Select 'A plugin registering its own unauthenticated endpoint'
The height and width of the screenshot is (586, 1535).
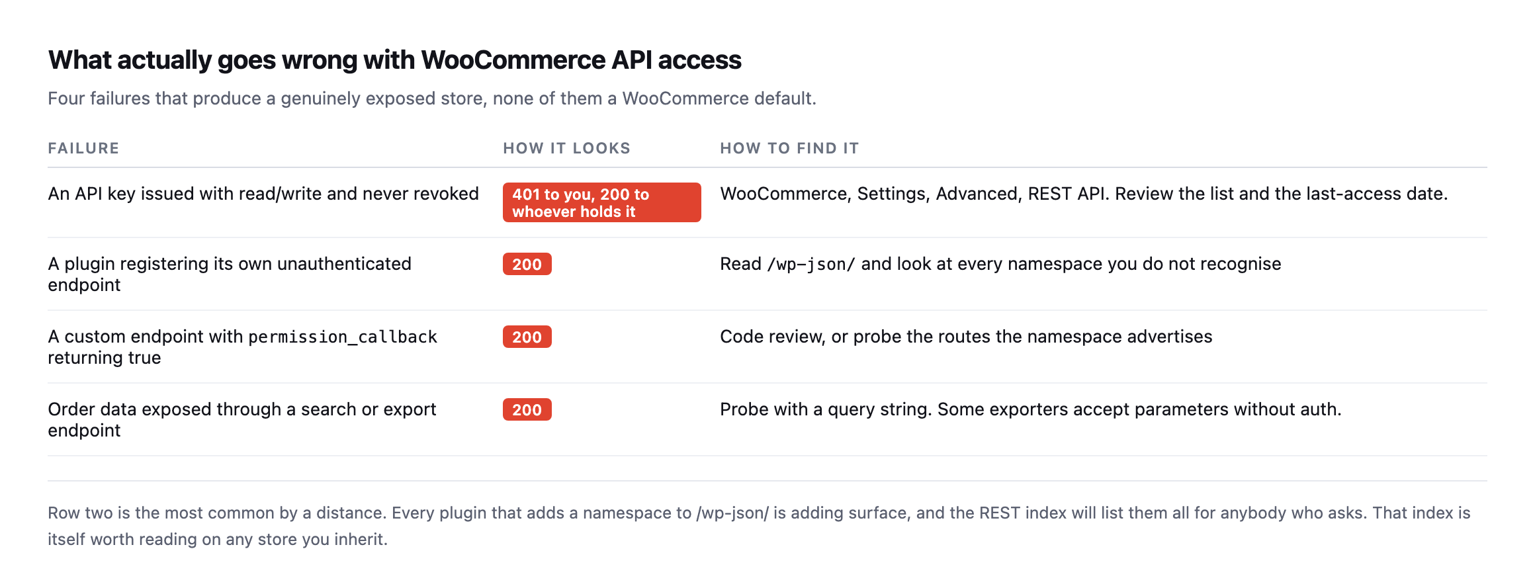pyautogui.click(x=230, y=274)
